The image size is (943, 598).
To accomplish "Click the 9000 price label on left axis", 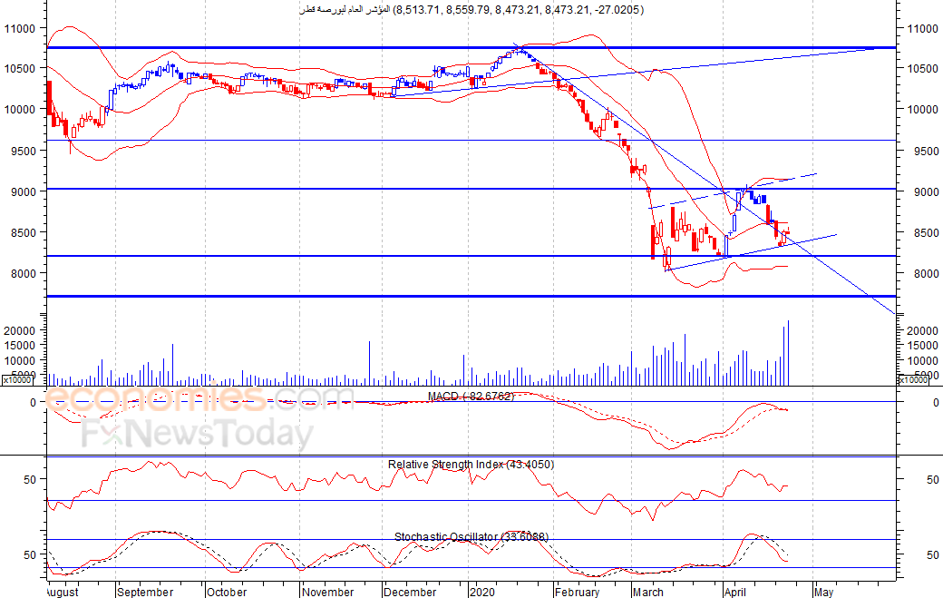I will tap(24, 191).
